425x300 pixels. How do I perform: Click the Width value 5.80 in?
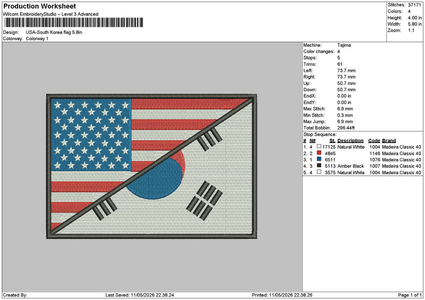pos(415,24)
